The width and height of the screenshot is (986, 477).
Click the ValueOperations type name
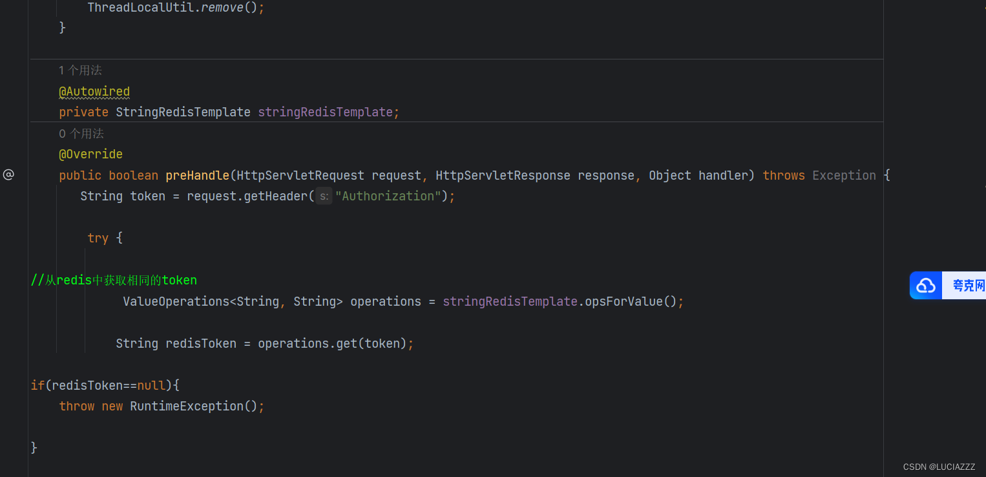176,301
